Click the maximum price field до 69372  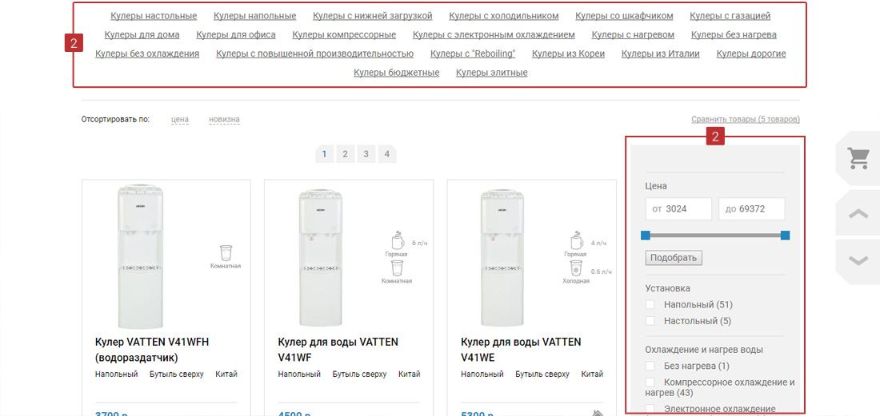[x=751, y=209]
